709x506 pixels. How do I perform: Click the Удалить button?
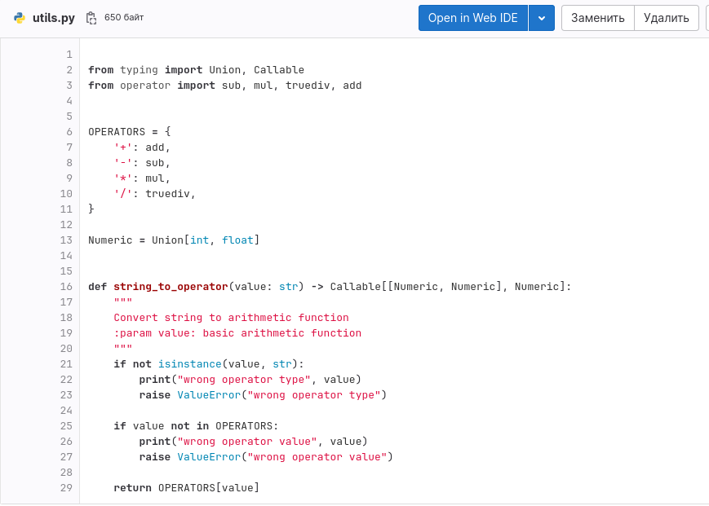point(667,18)
